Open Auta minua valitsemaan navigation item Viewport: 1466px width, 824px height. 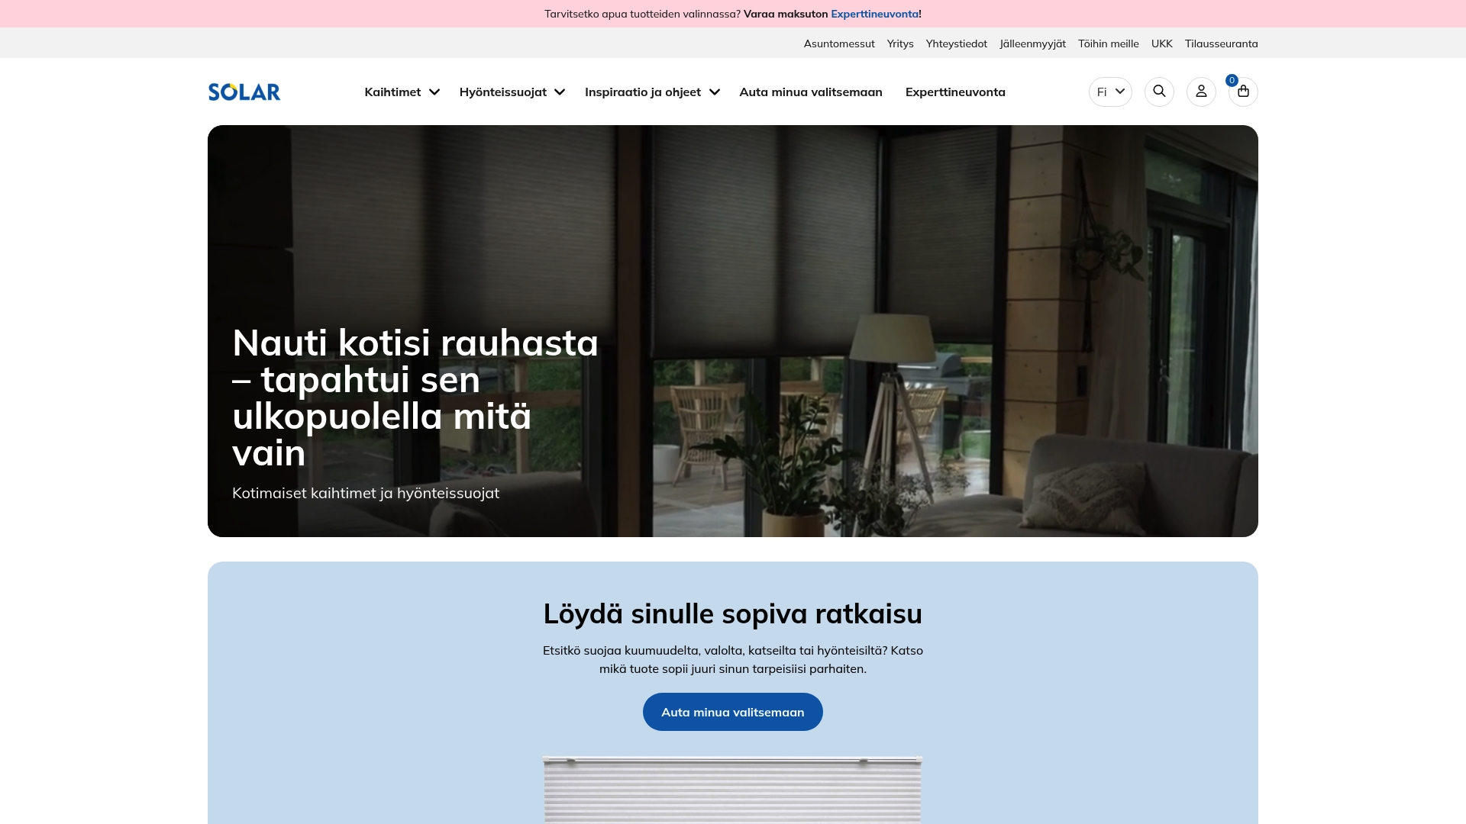coord(811,92)
